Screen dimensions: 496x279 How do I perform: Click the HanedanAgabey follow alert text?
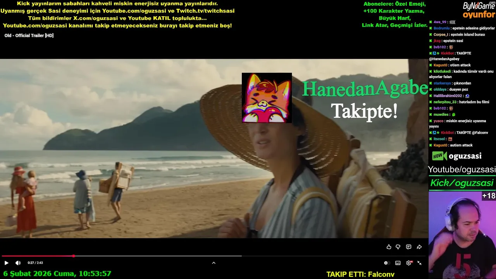[365, 88]
